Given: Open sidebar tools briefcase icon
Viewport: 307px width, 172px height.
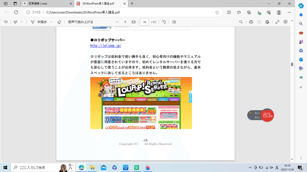Looking at the screenshot, I should (301, 33).
